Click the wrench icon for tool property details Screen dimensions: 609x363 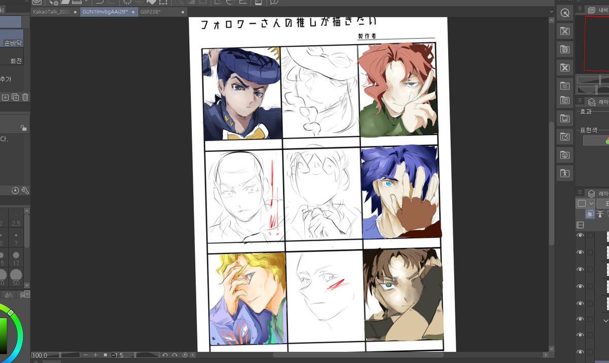[x=25, y=190]
